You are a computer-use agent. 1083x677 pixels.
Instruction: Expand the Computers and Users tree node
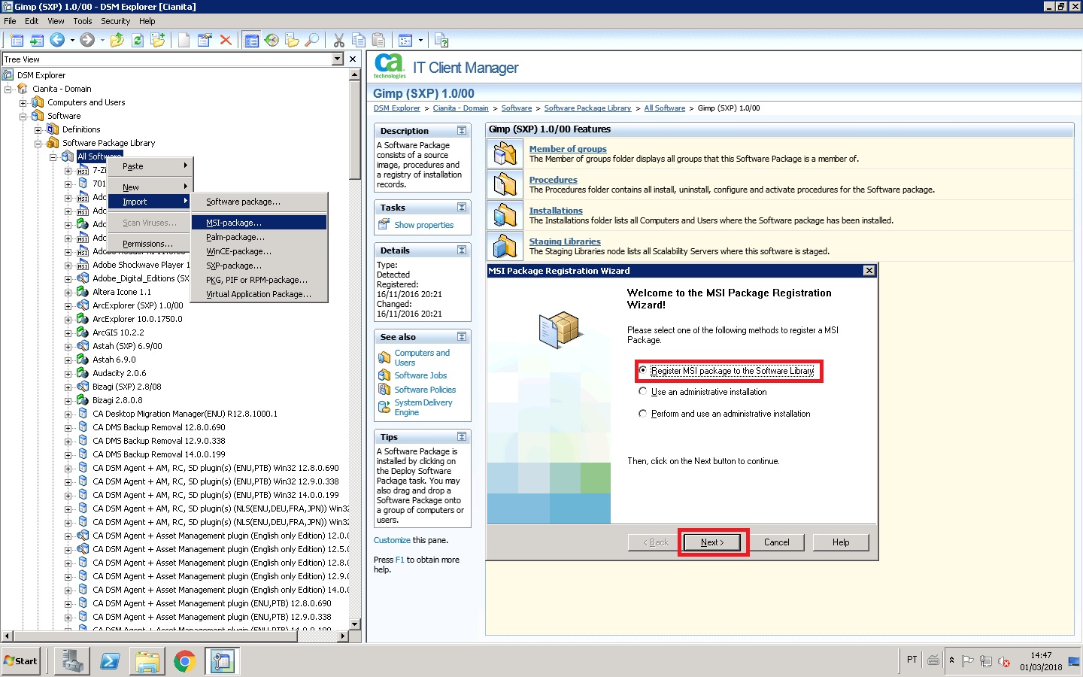click(x=23, y=103)
